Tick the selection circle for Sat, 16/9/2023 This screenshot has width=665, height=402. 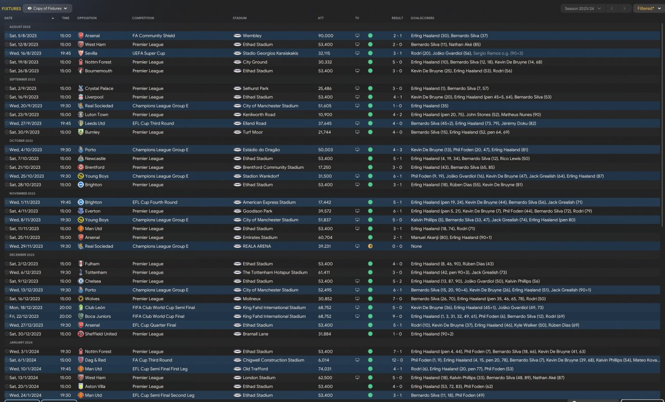click(x=7, y=97)
